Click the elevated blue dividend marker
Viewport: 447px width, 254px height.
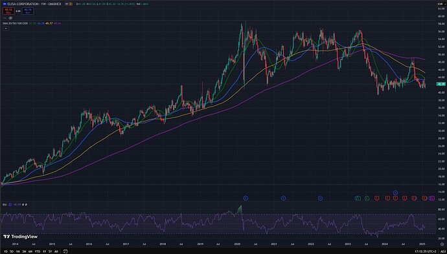coord(395,193)
